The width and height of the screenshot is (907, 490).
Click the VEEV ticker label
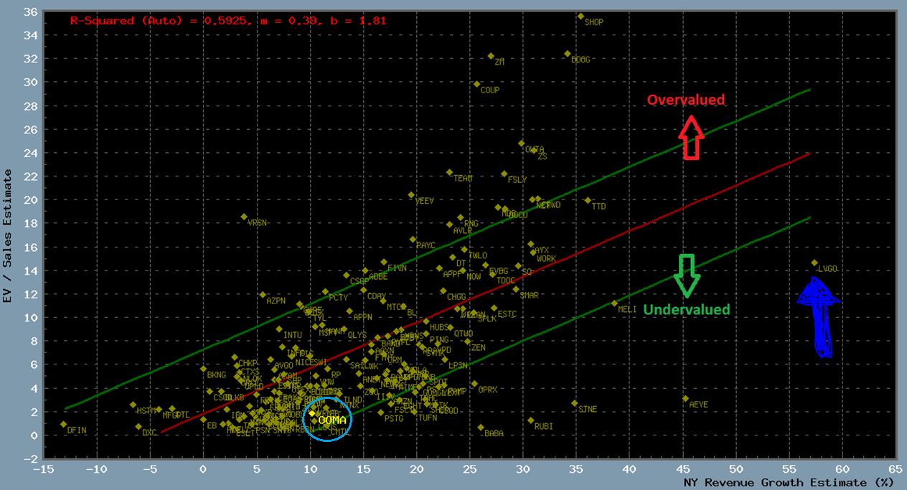click(425, 202)
